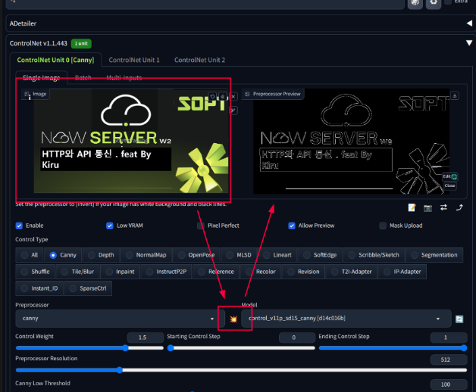This screenshot has height=392, width=476.
Task: Enable the Mask Upload checkbox
Action: pos(383,226)
